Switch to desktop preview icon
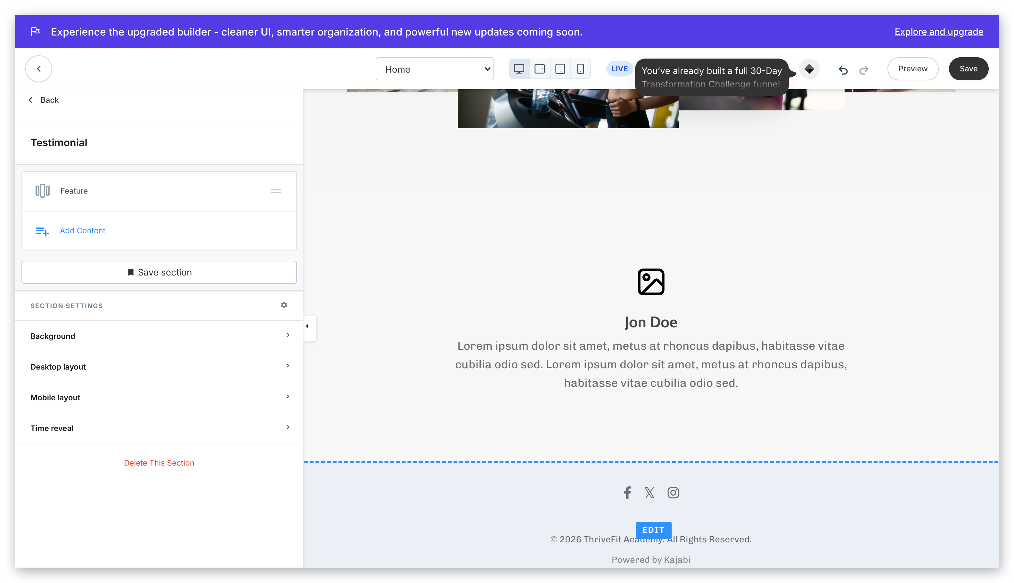Image resolution: width=1014 pixels, height=583 pixels. pyautogui.click(x=519, y=69)
